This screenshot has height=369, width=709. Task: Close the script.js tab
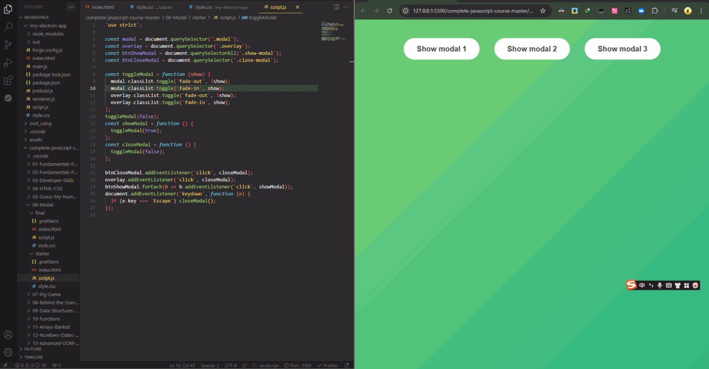click(x=297, y=7)
